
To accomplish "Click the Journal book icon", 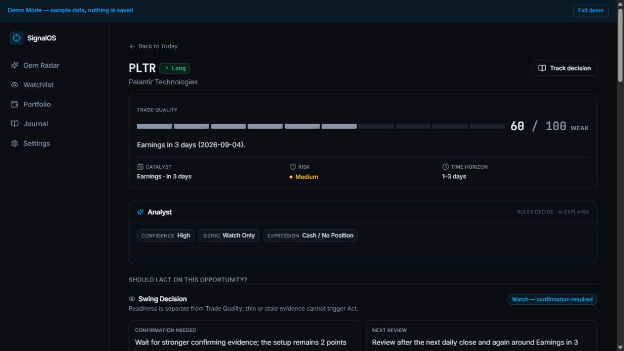I will tap(15, 124).
